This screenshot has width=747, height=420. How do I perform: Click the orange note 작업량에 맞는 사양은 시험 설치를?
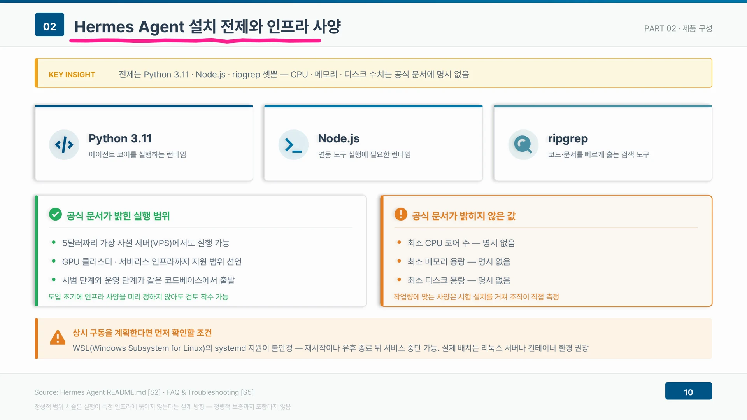click(476, 297)
